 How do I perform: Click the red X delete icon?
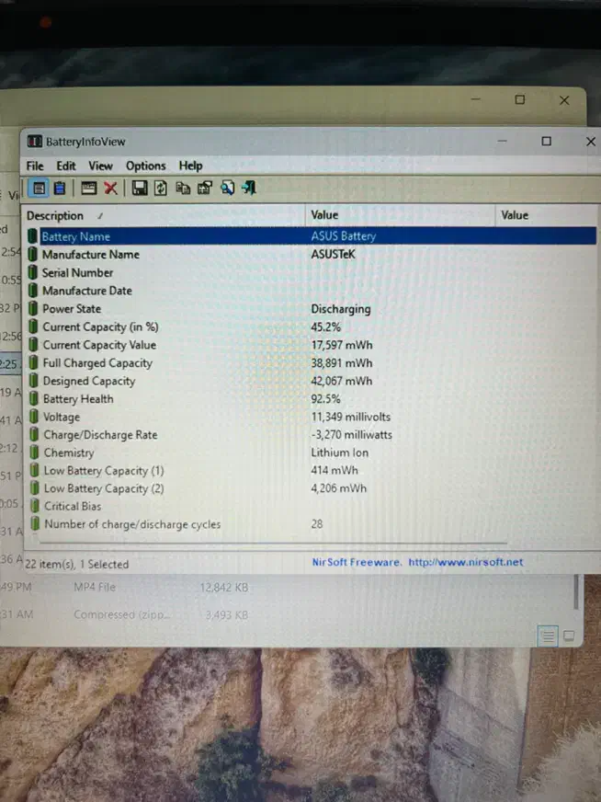[x=110, y=189]
